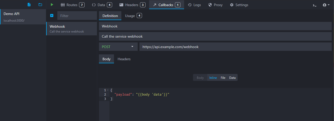Collapse the JSON block fold arrow
The image size is (334, 121).
pos(108,90)
